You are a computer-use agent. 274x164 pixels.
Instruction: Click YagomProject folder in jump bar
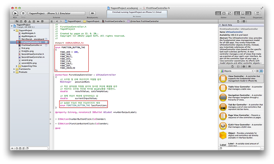pyautogui.click(x=91, y=21)
